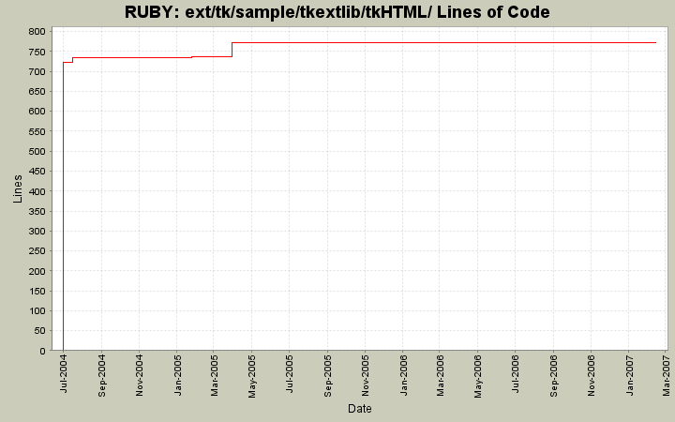Select the '250' y-axis tick label
Screen dimensions: 675x422
pyautogui.click(x=37, y=251)
